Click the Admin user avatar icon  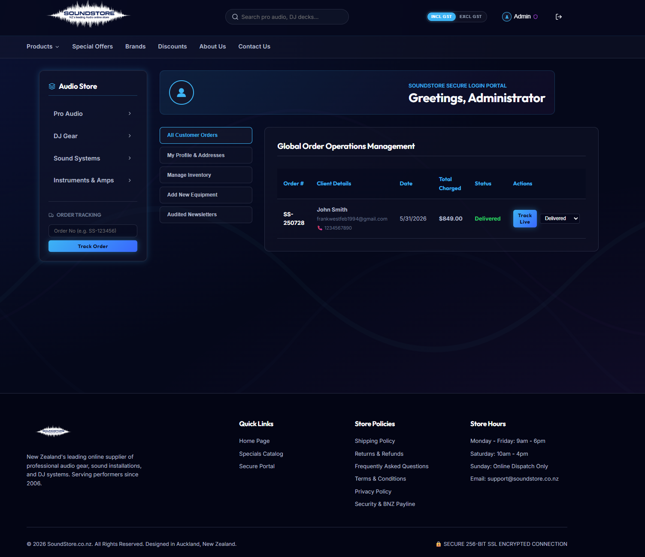pyautogui.click(x=507, y=17)
